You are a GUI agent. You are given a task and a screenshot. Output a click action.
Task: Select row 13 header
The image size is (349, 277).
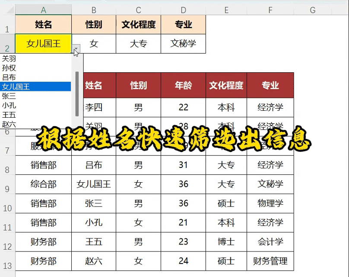[x=7, y=261]
